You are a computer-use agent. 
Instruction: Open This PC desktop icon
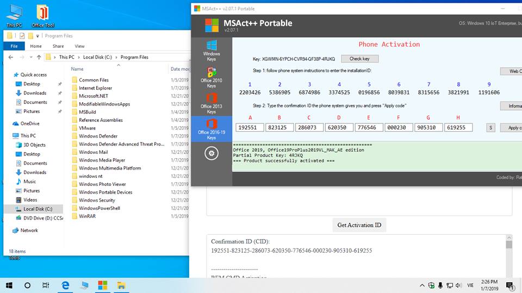[x=14, y=16]
